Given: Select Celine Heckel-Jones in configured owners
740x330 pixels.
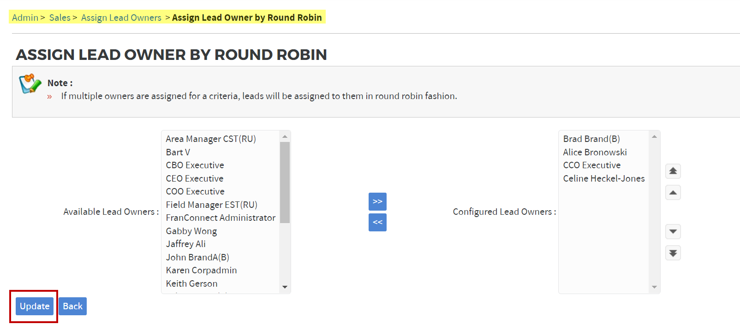Looking at the screenshot, I should click(604, 178).
